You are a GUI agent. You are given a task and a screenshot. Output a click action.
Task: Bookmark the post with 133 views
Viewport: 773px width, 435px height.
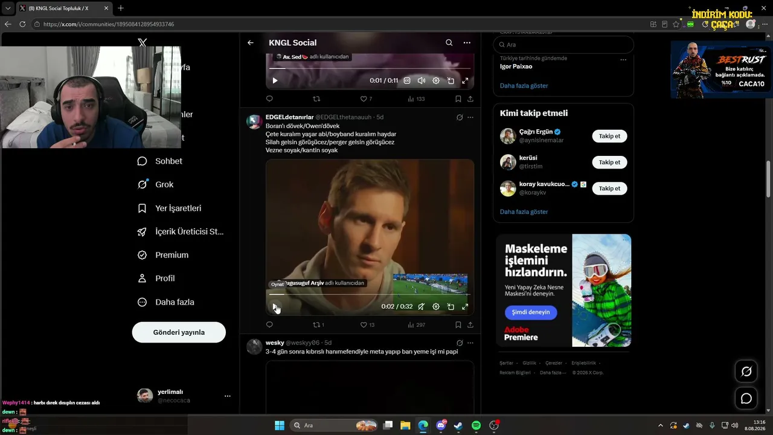point(458,98)
